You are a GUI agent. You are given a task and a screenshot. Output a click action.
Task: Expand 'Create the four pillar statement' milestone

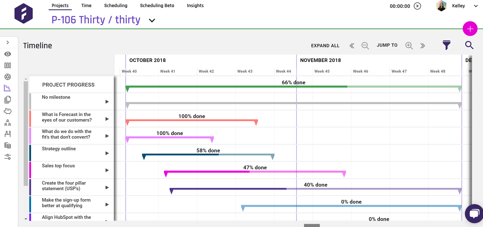[x=107, y=187]
